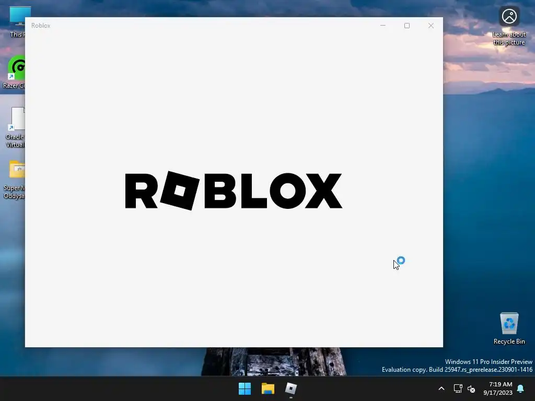Click the Roblox title text
Viewport: 535px width, 401px height.
(x=41, y=26)
